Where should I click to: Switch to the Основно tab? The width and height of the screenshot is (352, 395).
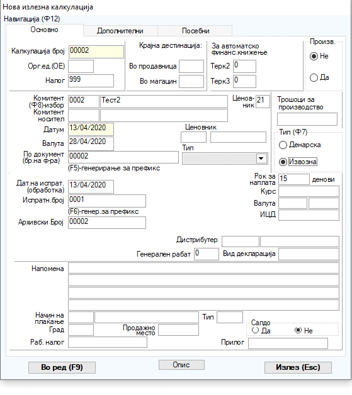(44, 30)
